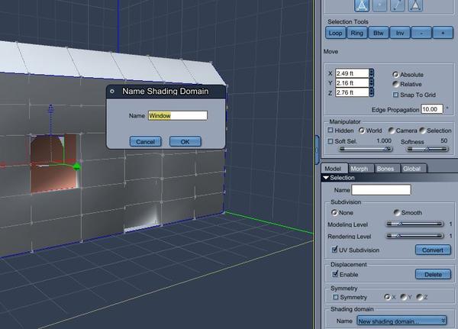Screen dimensions: 458x329
Task: Click the green manipulator handle on the model
Action: (x=77, y=167)
